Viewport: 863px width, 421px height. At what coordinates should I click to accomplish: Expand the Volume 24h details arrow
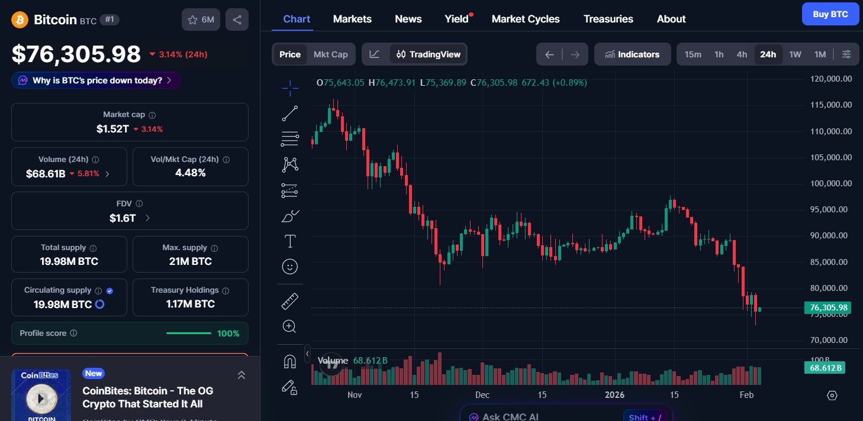(x=107, y=173)
